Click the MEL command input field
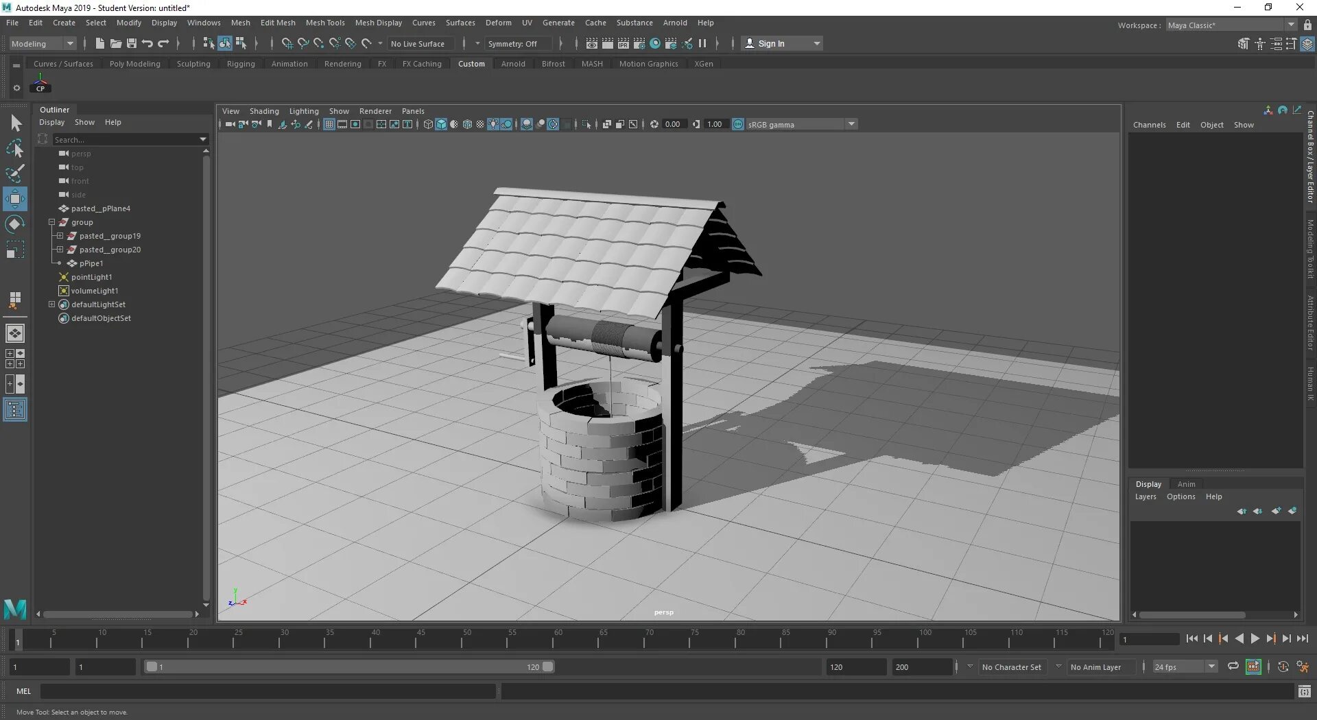Image resolution: width=1317 pixels, height=720 pixels. [268, 691]
